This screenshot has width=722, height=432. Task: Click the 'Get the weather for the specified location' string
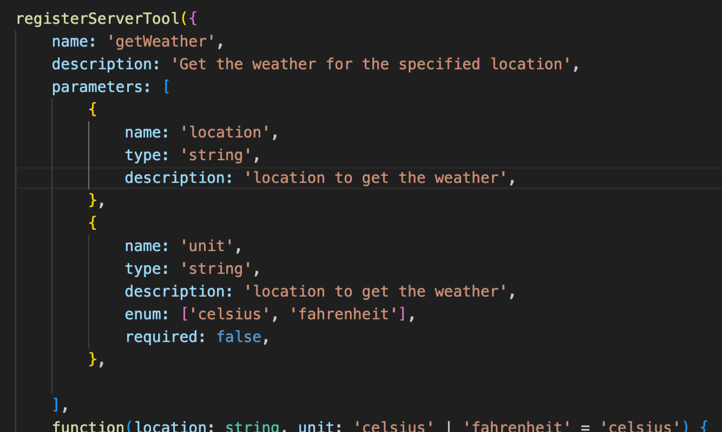point(370,64)
